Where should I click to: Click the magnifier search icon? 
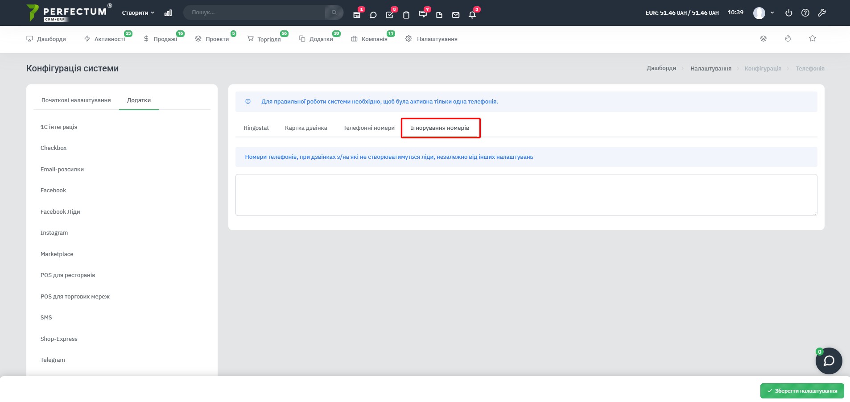pos(334,12)
